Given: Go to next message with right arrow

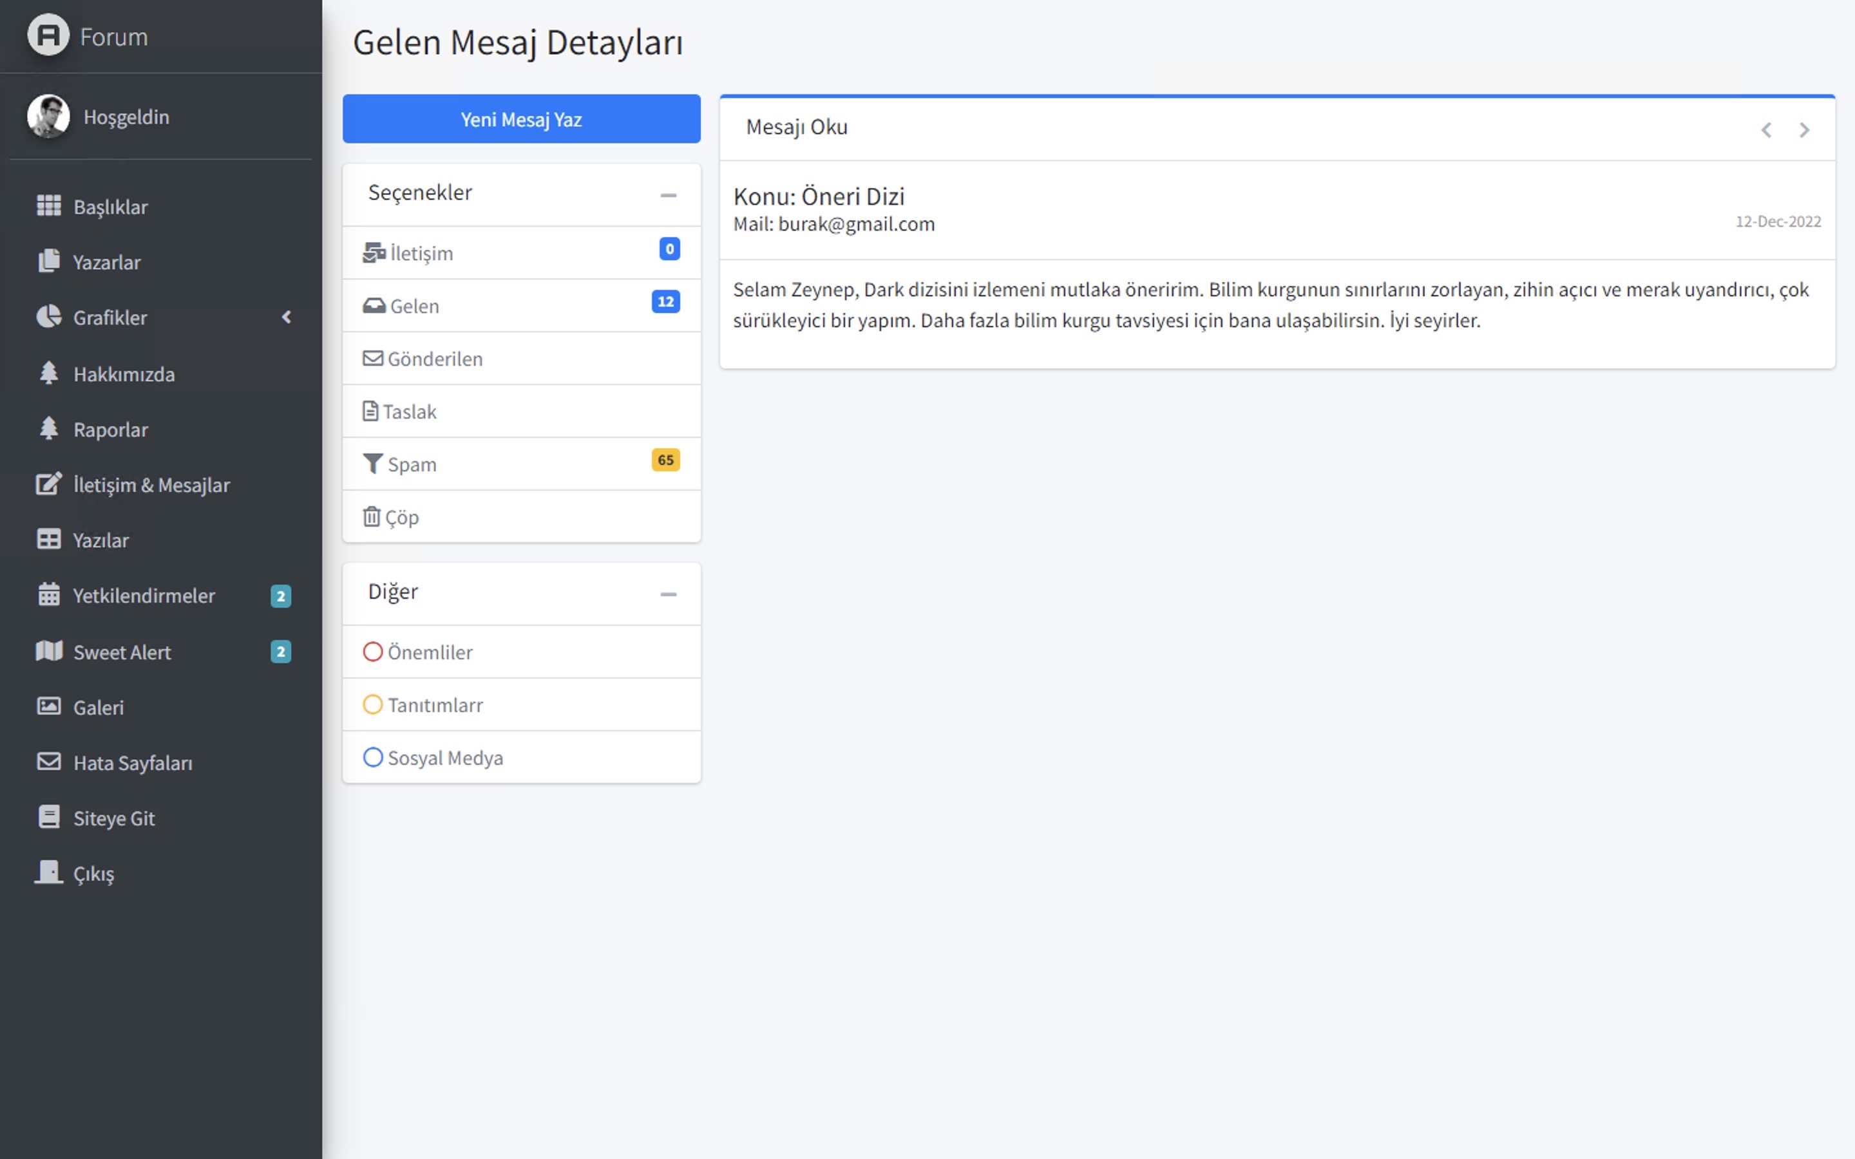Looking at the screenshot, I should [1804, 129].
